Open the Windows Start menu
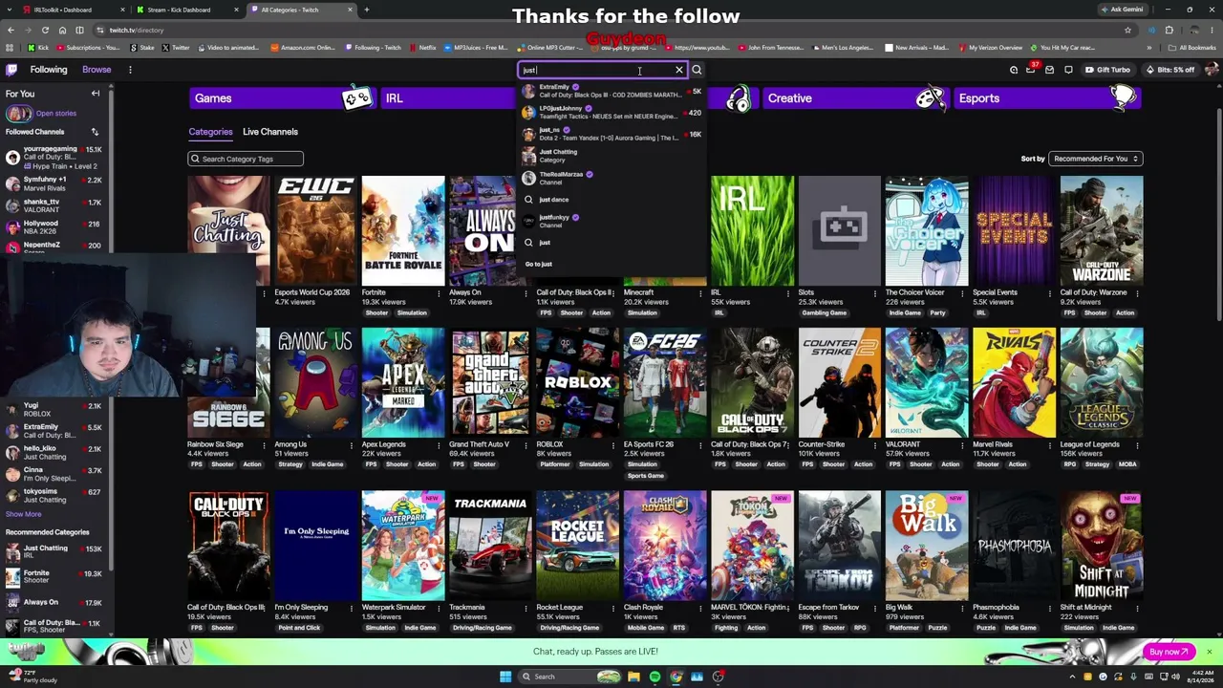The height and width of the screenshot is (688, 1223). (505, 677)
